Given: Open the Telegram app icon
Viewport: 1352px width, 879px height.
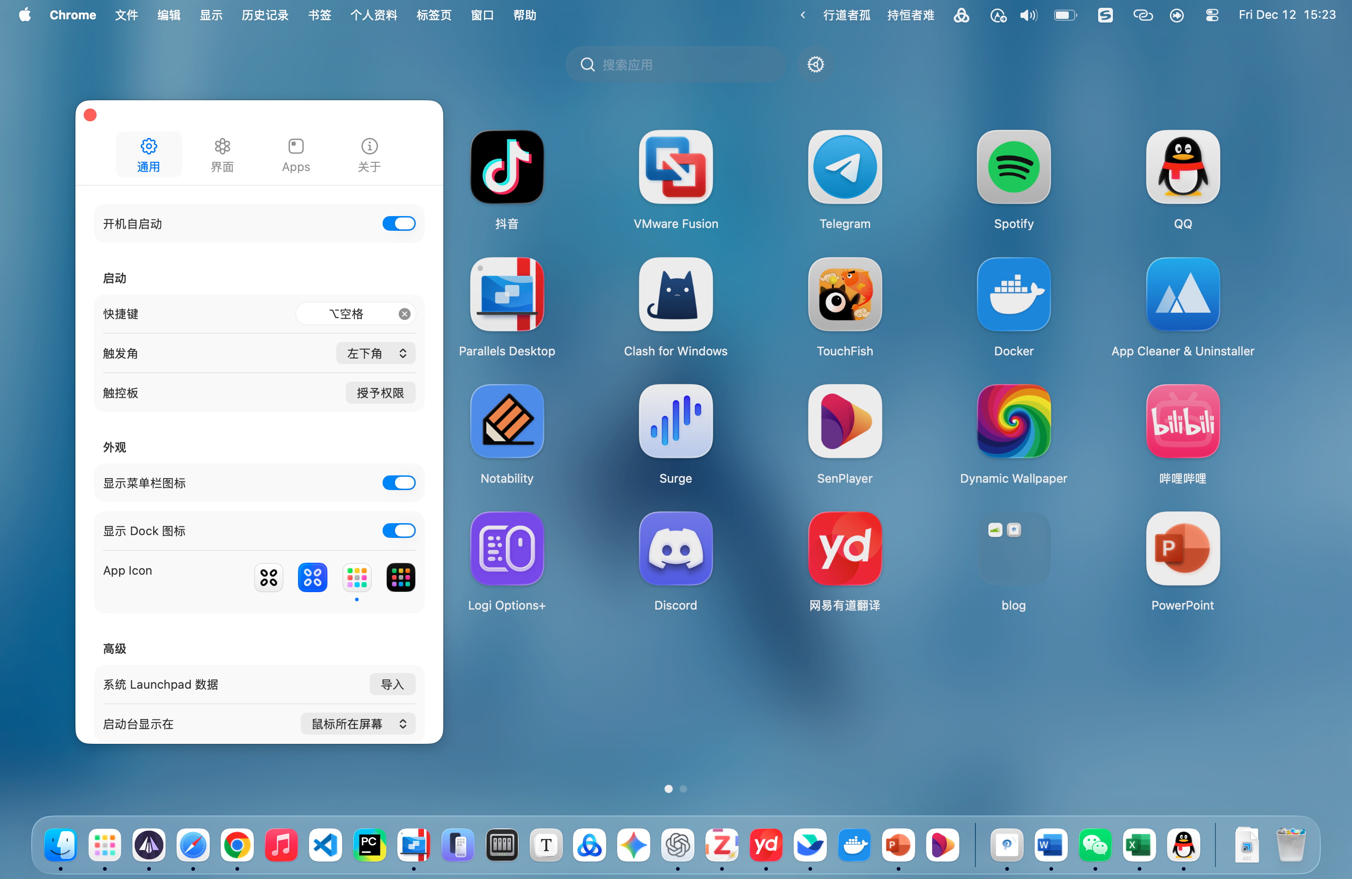Looking at the screenshot, I should tap(845, 167).
